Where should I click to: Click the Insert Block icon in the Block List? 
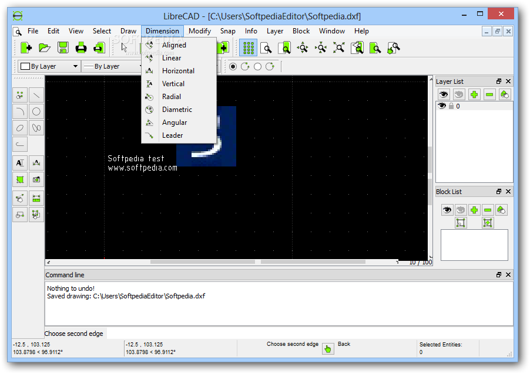click(x=488, y=223)
